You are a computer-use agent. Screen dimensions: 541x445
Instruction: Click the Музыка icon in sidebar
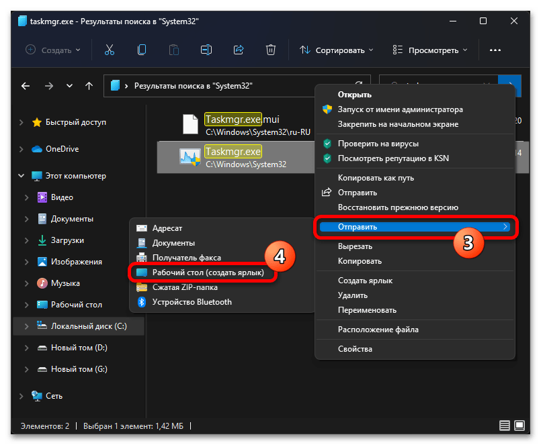pos(42,283)
